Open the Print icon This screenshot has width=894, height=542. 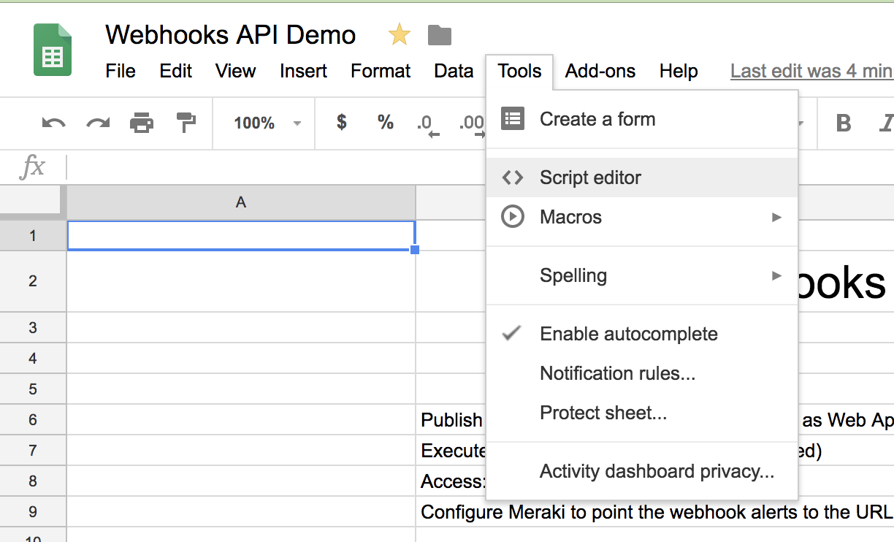(142, 123)
